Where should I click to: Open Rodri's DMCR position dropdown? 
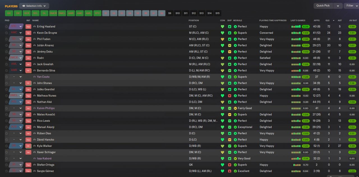point(16,58)
